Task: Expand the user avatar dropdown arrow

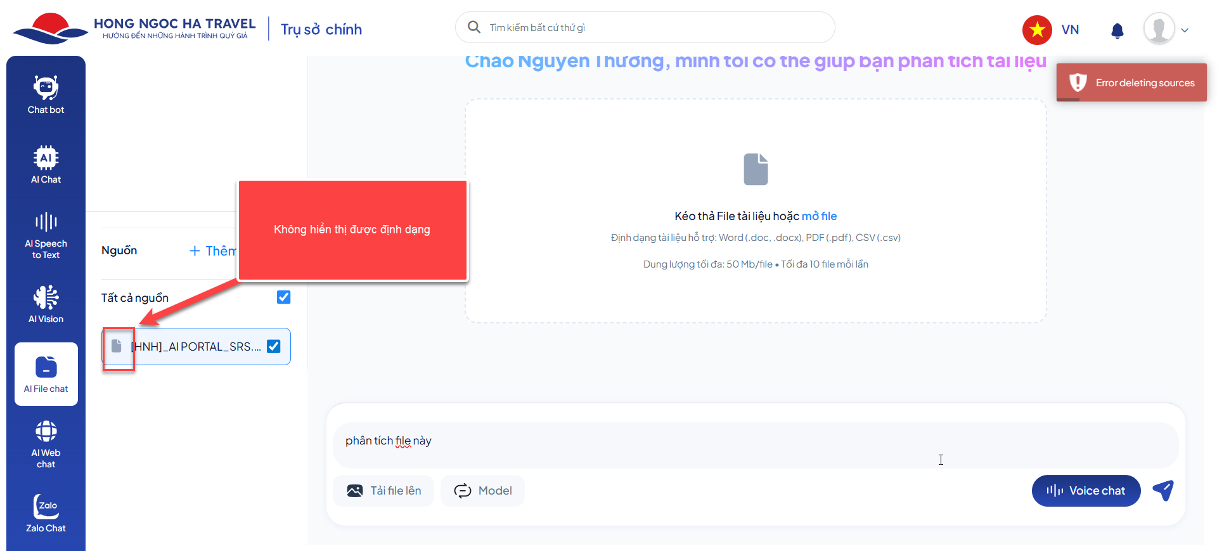Action: [1185, 30]
